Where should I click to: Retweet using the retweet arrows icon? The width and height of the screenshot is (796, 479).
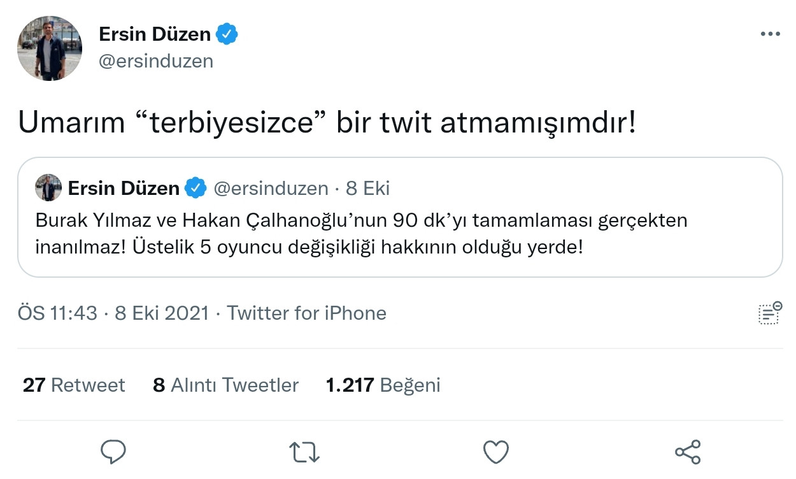(304, 452)
